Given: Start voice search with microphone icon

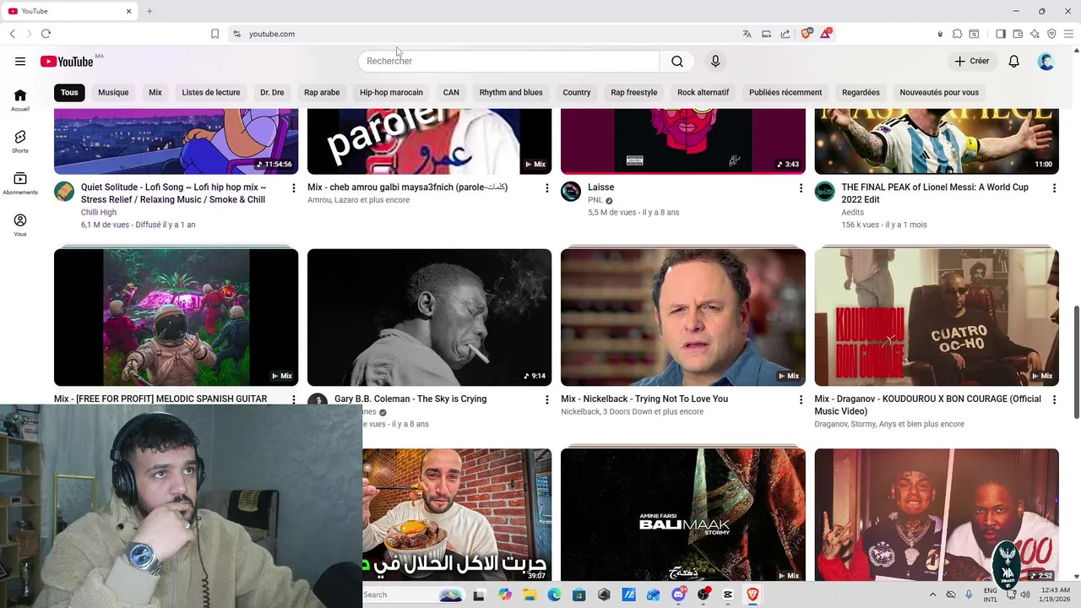Looking at the screenshot, I should click(715, 61).
